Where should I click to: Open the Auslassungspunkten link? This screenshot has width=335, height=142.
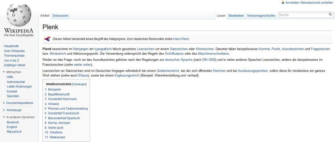[253, 71]
